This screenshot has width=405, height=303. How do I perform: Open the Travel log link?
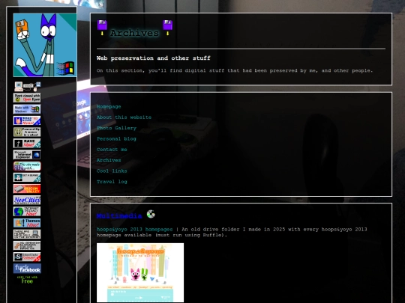[112, 182]
